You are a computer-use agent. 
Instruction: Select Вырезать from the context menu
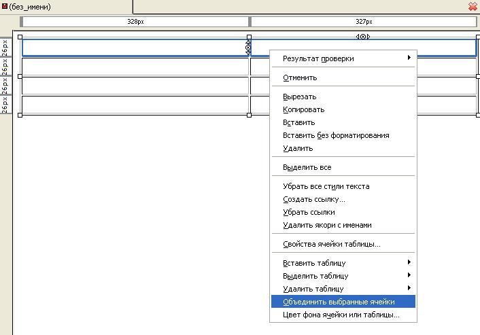pos(343,96)
